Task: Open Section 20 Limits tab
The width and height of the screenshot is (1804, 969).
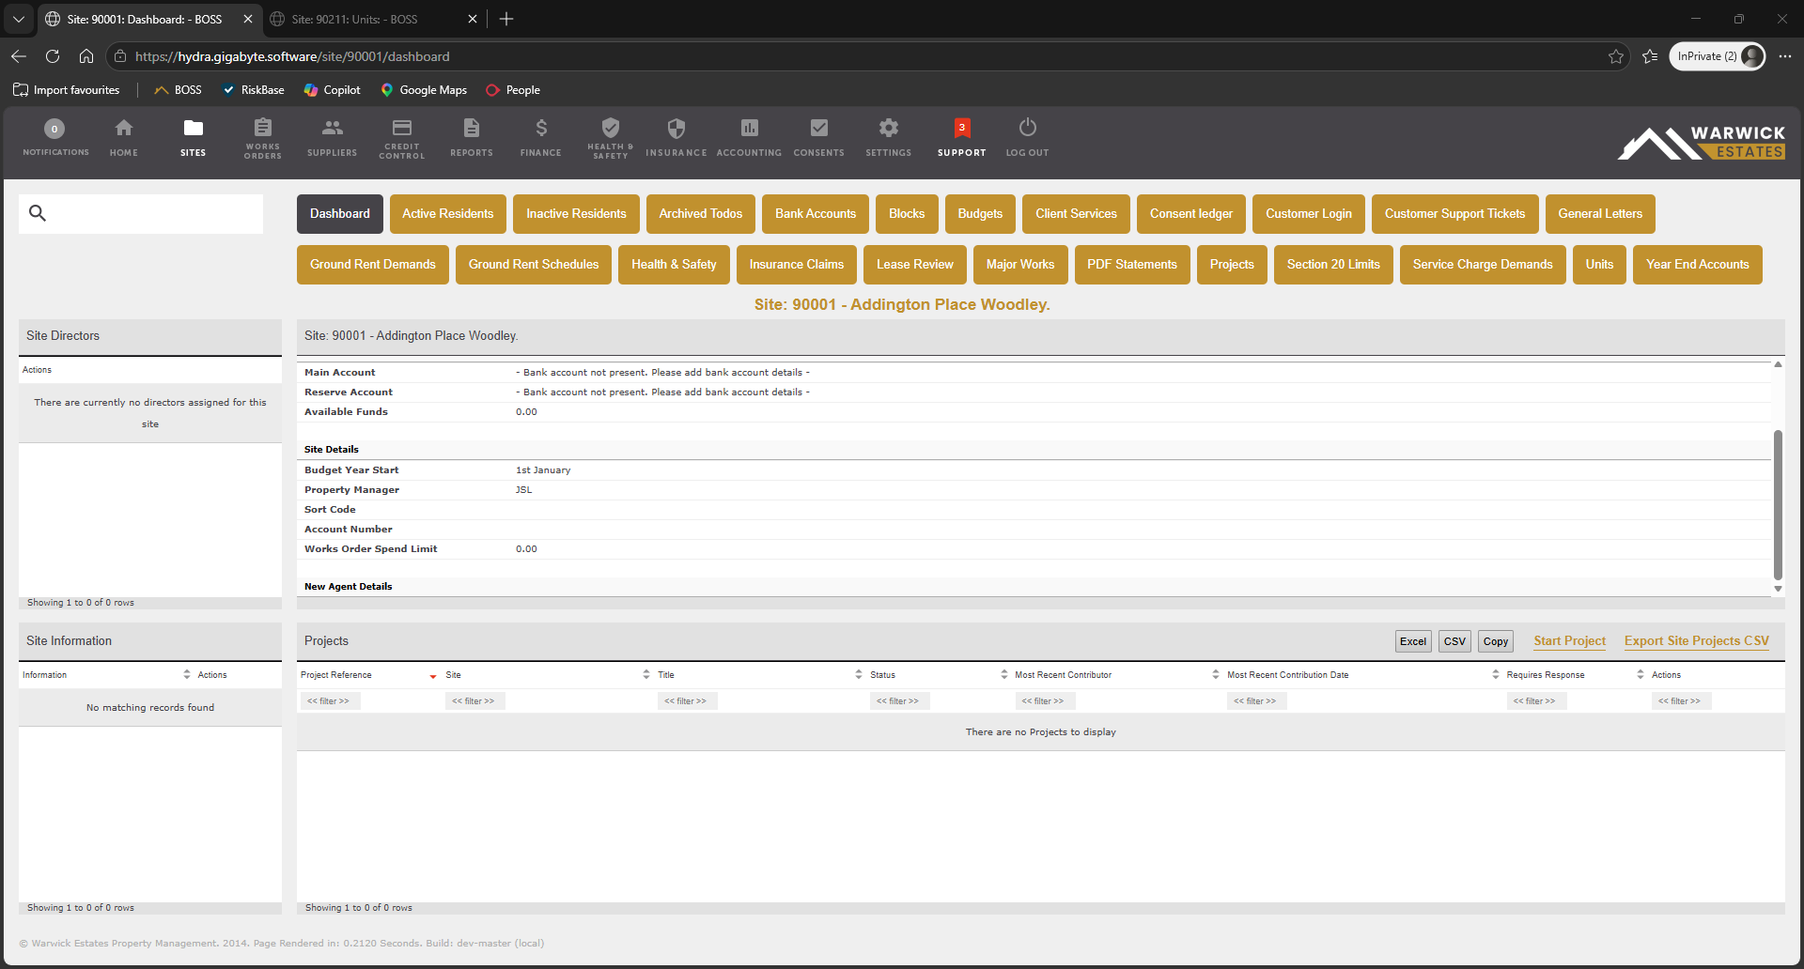Action: tap(1333, 265)
